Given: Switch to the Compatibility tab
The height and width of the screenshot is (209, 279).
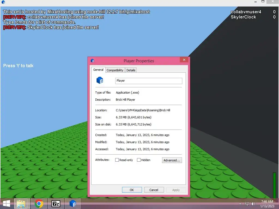Looking at the screenshot, I should click(115, 70).
